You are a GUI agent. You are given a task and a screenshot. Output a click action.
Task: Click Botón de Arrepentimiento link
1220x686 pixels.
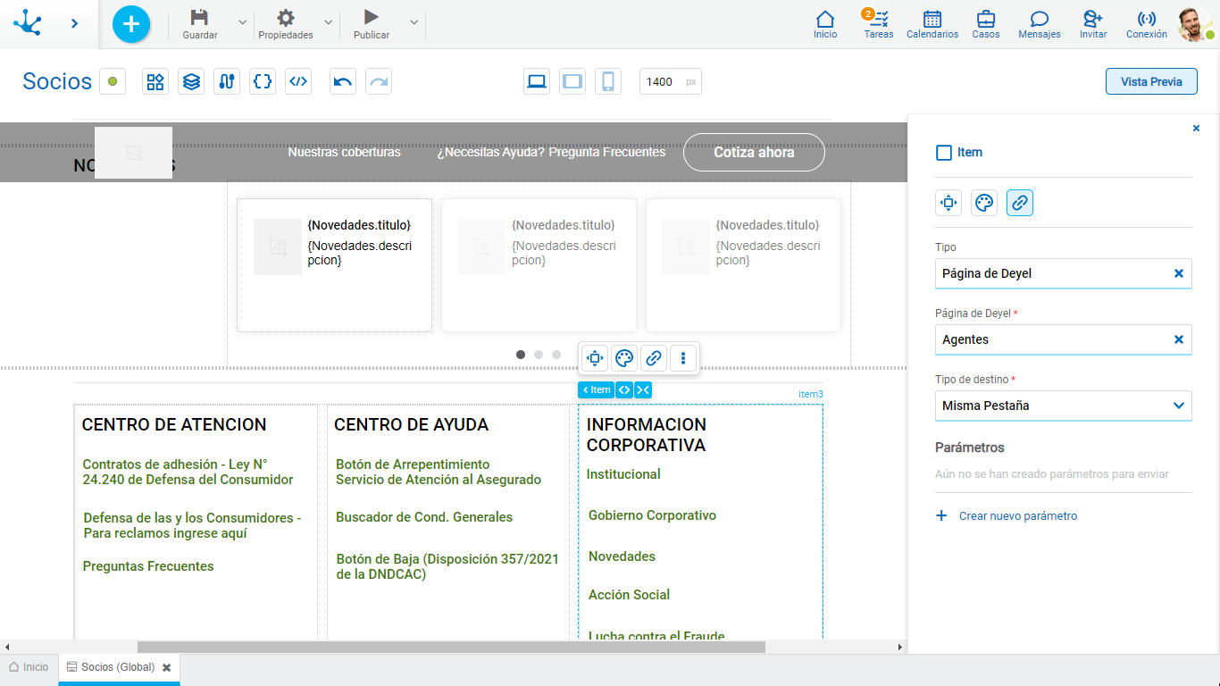click(413, 464)
